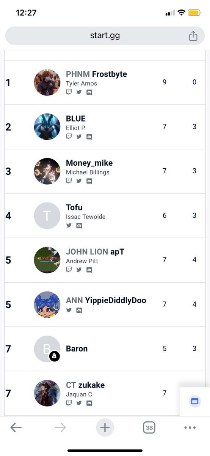Open PHNM Frostbyte player profile
Viewport: 210px width, 456px height.
(x=96, y=74)
